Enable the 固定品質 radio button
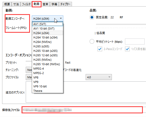The height and width of the screenshot is (117, 146). click(92, 17)
